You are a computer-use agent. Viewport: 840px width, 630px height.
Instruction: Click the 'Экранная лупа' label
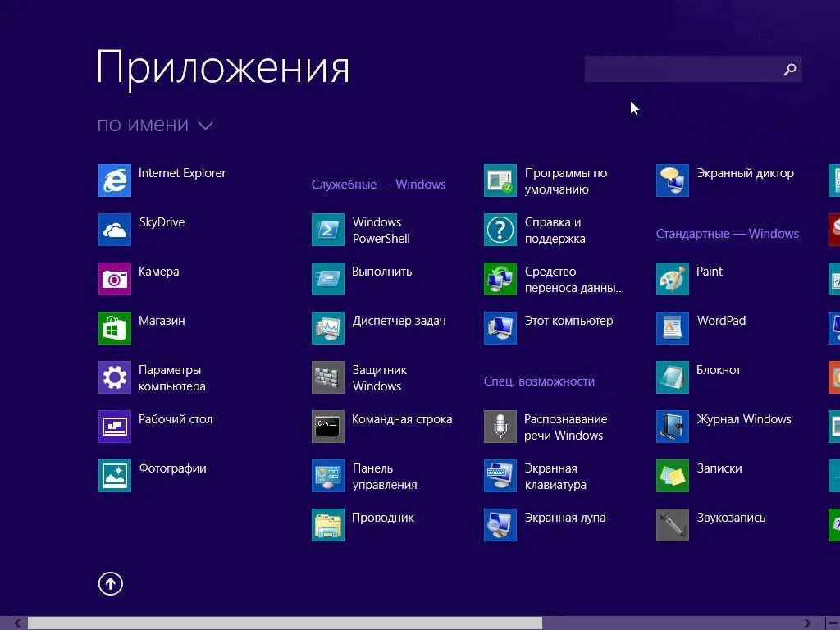564,518
